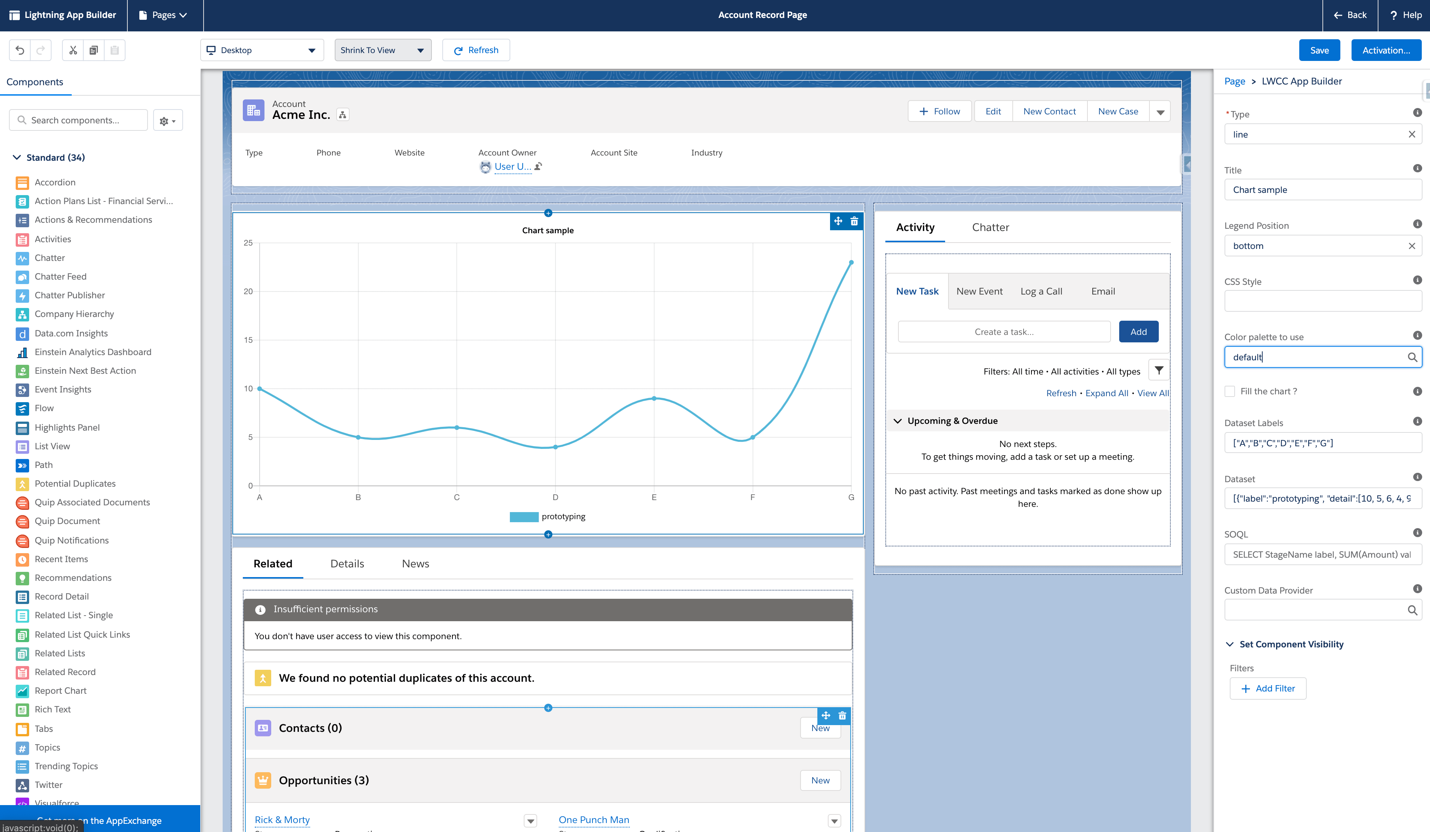Viewport: 1430px width, 832px height.
Task: Delete the Chart sample component via trash icon
Action: pos(854,222)
